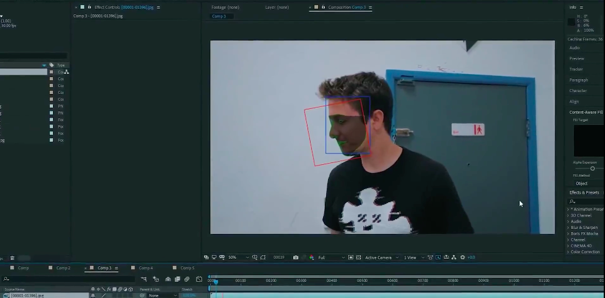Open the Graph Editor from timeline icons

(199, 279)
